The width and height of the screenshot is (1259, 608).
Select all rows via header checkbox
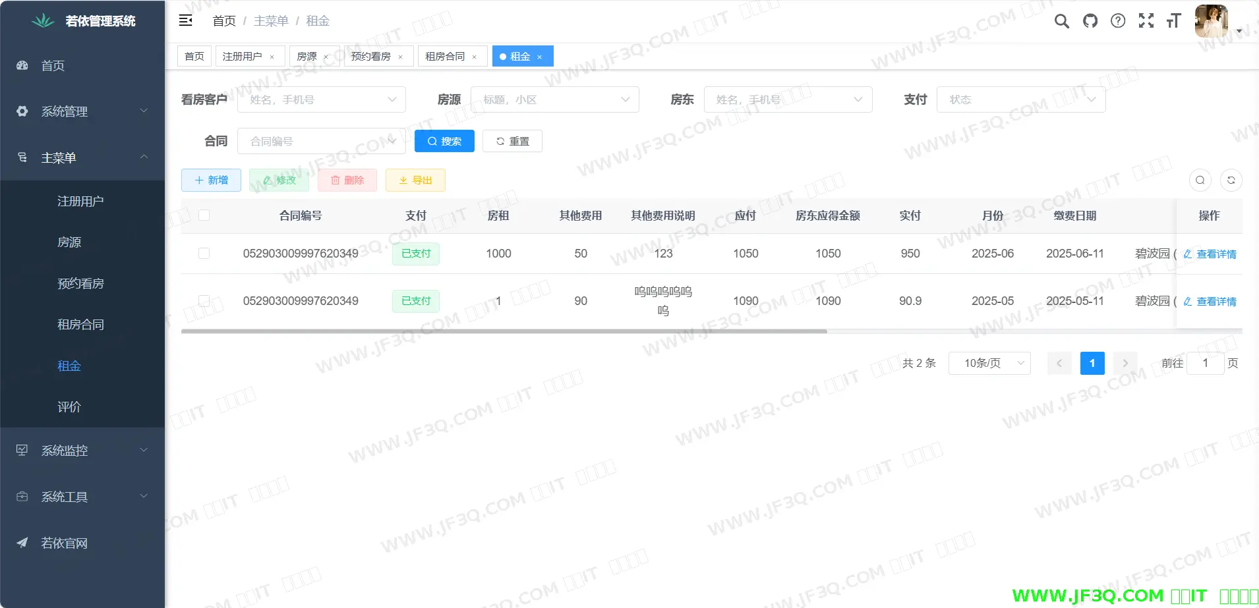pyautogui.click(x=204, y=215)
